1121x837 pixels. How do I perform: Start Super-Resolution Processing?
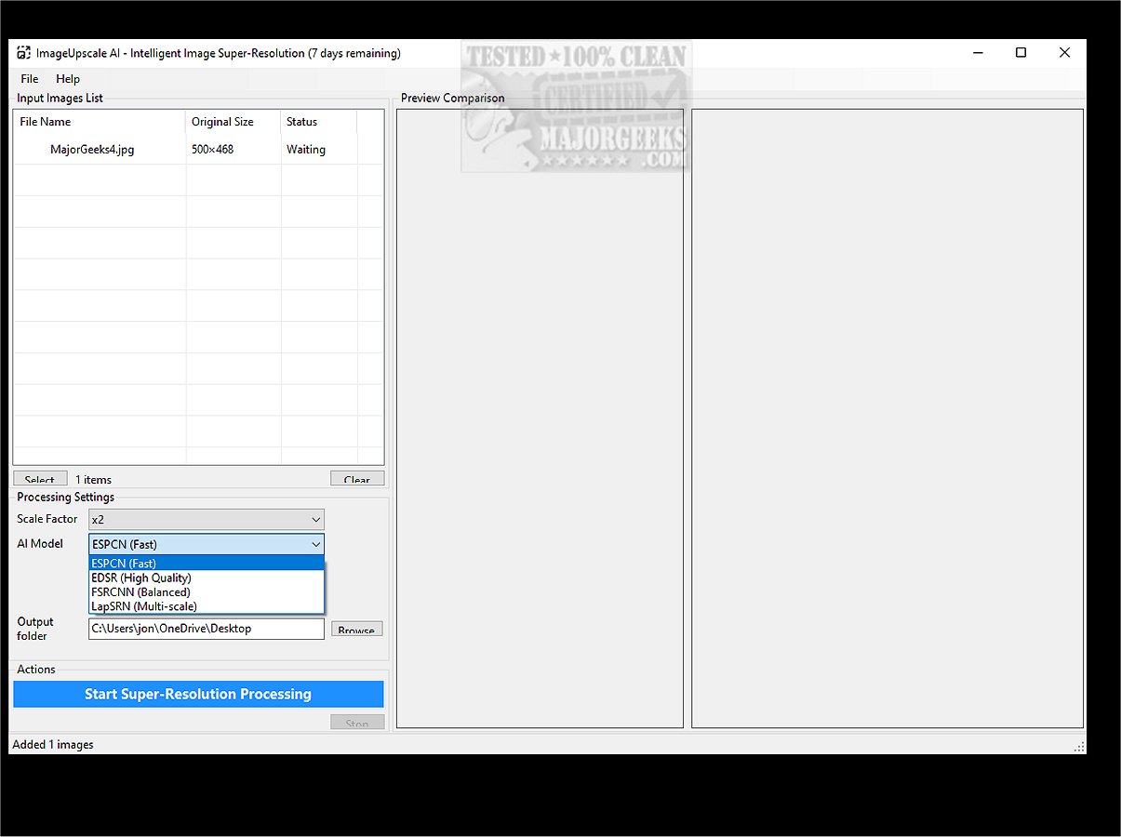pyautogui.click(x=198, y=694)
